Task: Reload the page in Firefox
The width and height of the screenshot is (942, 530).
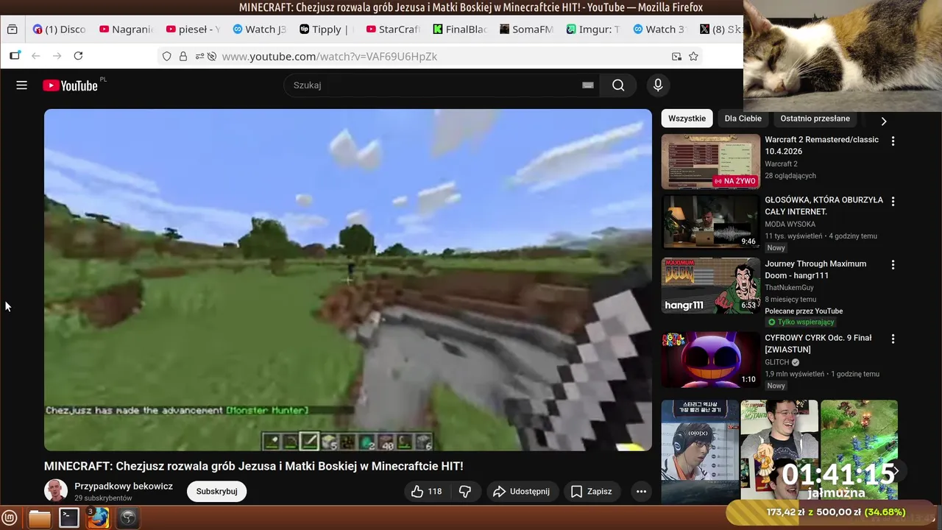Action: pos(78,56)
